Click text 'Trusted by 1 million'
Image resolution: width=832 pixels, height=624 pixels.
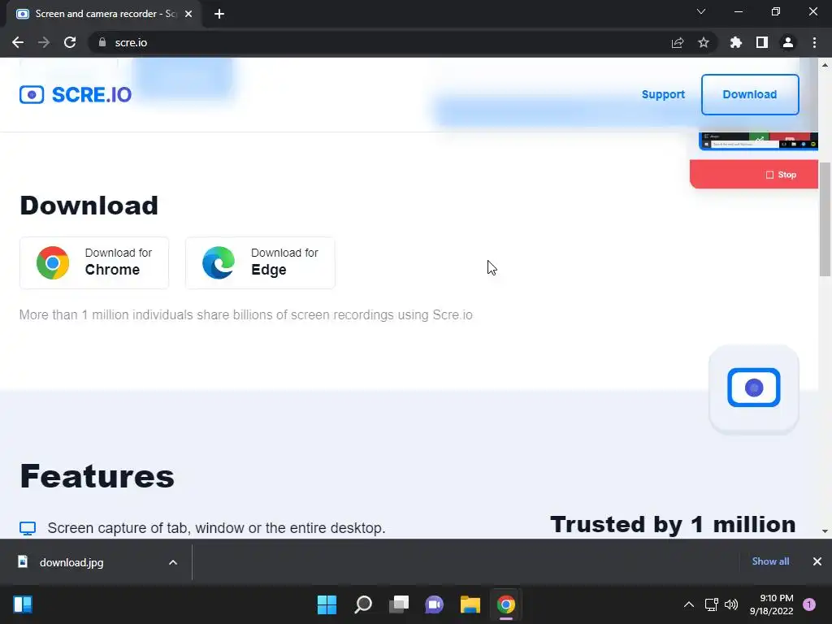(x=673, y=525)
